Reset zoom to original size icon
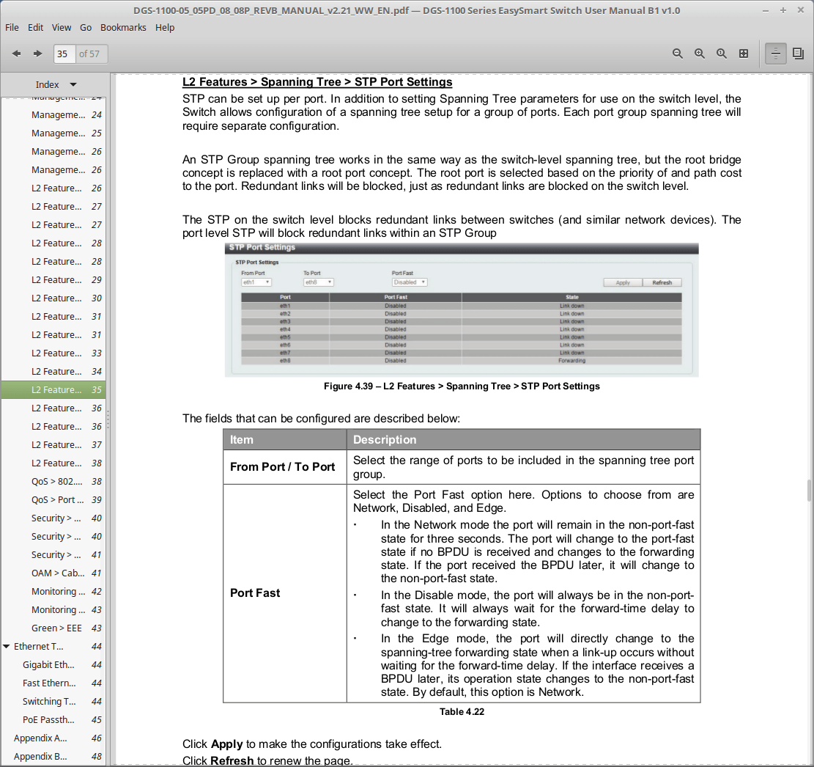 click(722, 54)
